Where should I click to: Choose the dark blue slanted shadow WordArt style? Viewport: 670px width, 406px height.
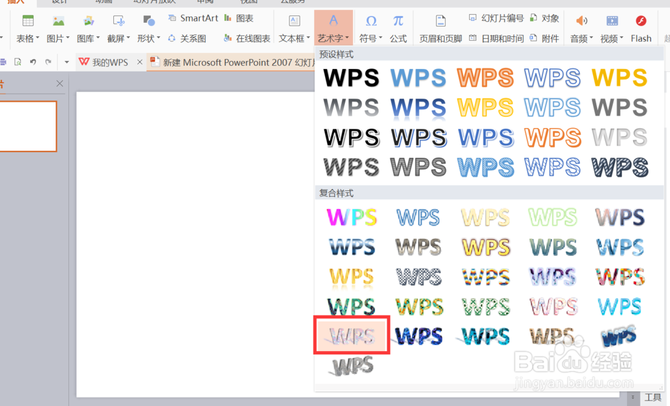418,336
